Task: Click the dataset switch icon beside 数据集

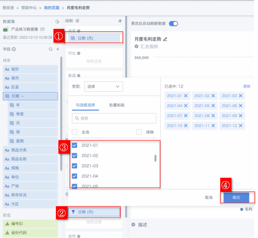Action: (x=57, y=22)
